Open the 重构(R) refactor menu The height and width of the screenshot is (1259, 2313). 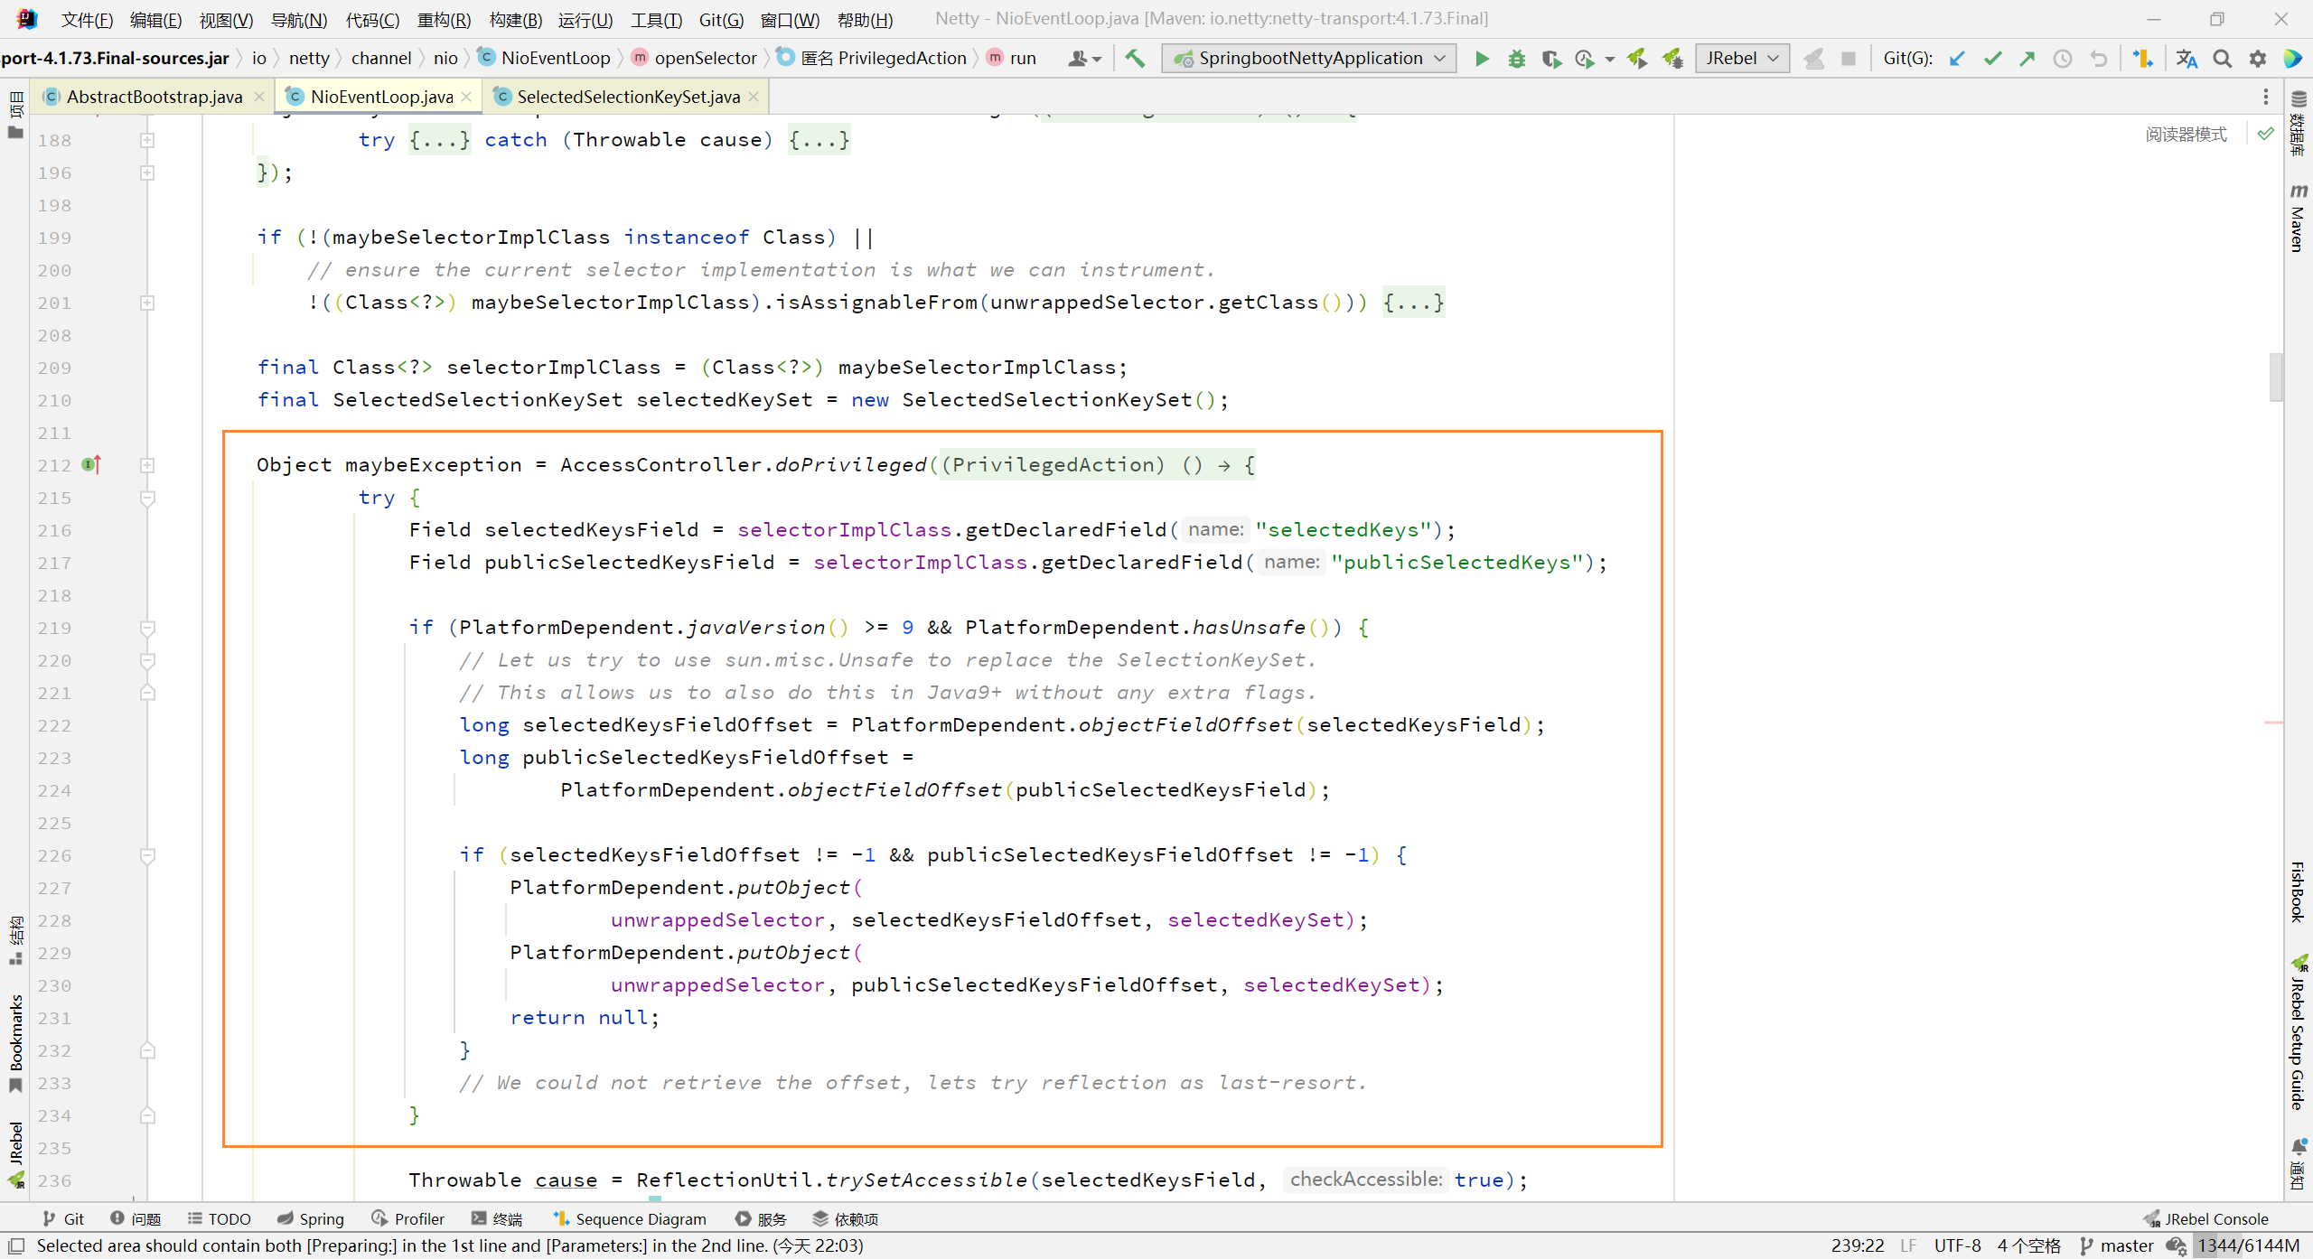pyautogui.click(x=444, y=19)
